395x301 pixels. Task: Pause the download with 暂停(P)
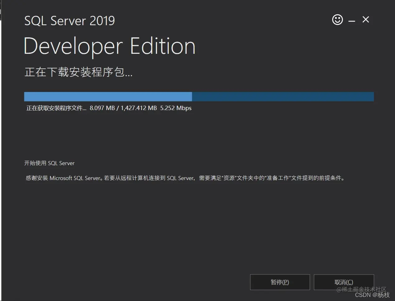pos(280,282)
